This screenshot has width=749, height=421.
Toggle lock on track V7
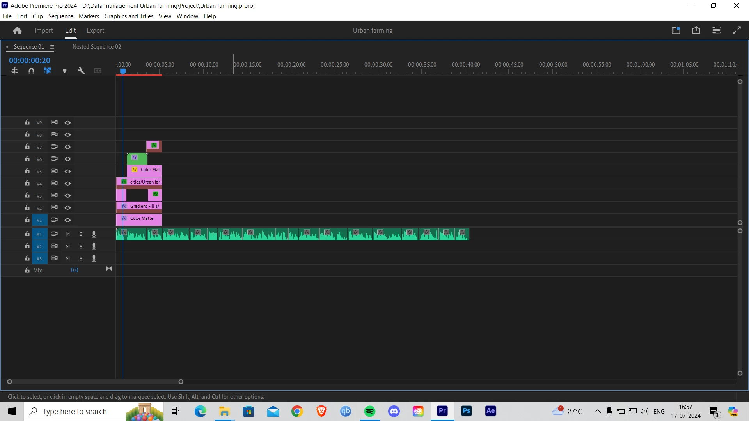27,147
